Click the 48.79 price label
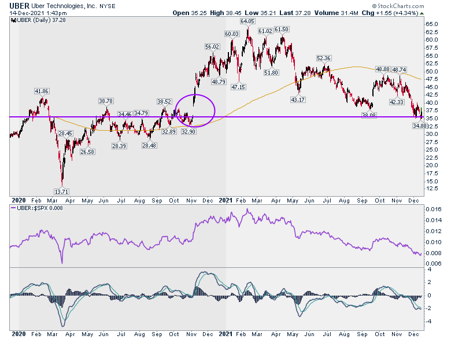This screenshot has width=451, height=339. (x=219, y=82)
